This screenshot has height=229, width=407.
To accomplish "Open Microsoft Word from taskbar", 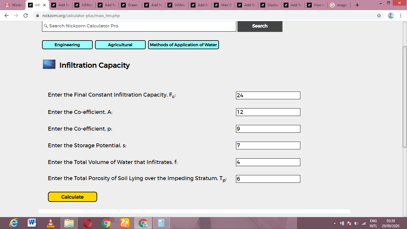I will pos(32,223).
